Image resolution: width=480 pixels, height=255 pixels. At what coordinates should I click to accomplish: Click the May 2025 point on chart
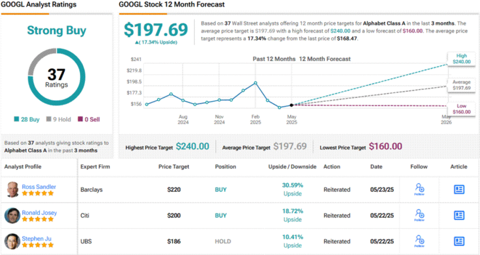tap(292, 105)
